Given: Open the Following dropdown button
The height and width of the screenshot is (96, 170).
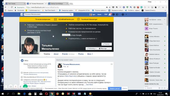Looking at the screenshot, I should pyautogui.click(x=92, y=49).
